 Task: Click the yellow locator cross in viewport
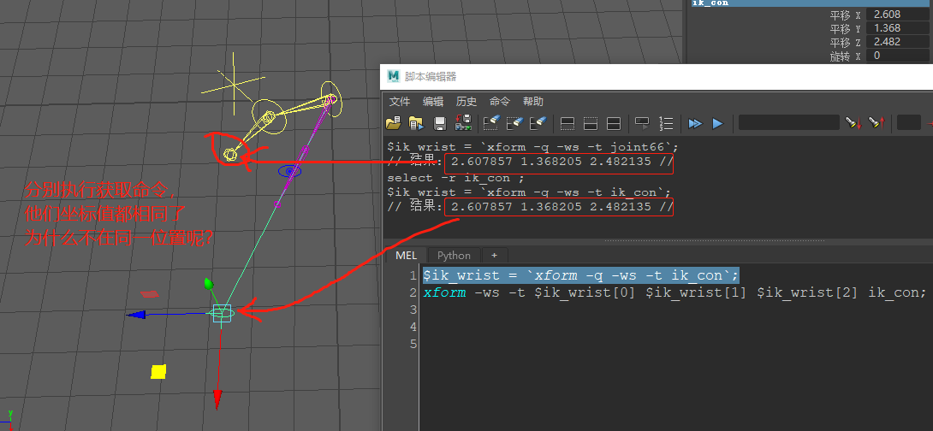tap(233, 85)
